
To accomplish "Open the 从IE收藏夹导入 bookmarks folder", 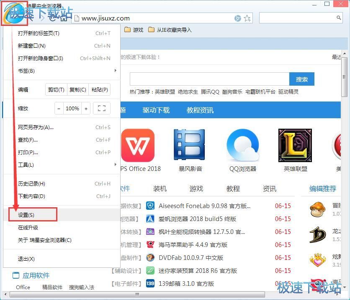I will click(x=170, y=30).
